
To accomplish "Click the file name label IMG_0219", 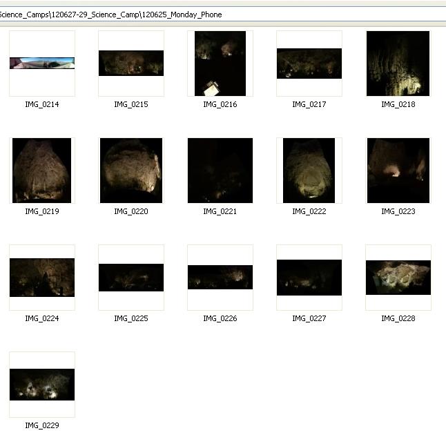I will tap(42, 211).
